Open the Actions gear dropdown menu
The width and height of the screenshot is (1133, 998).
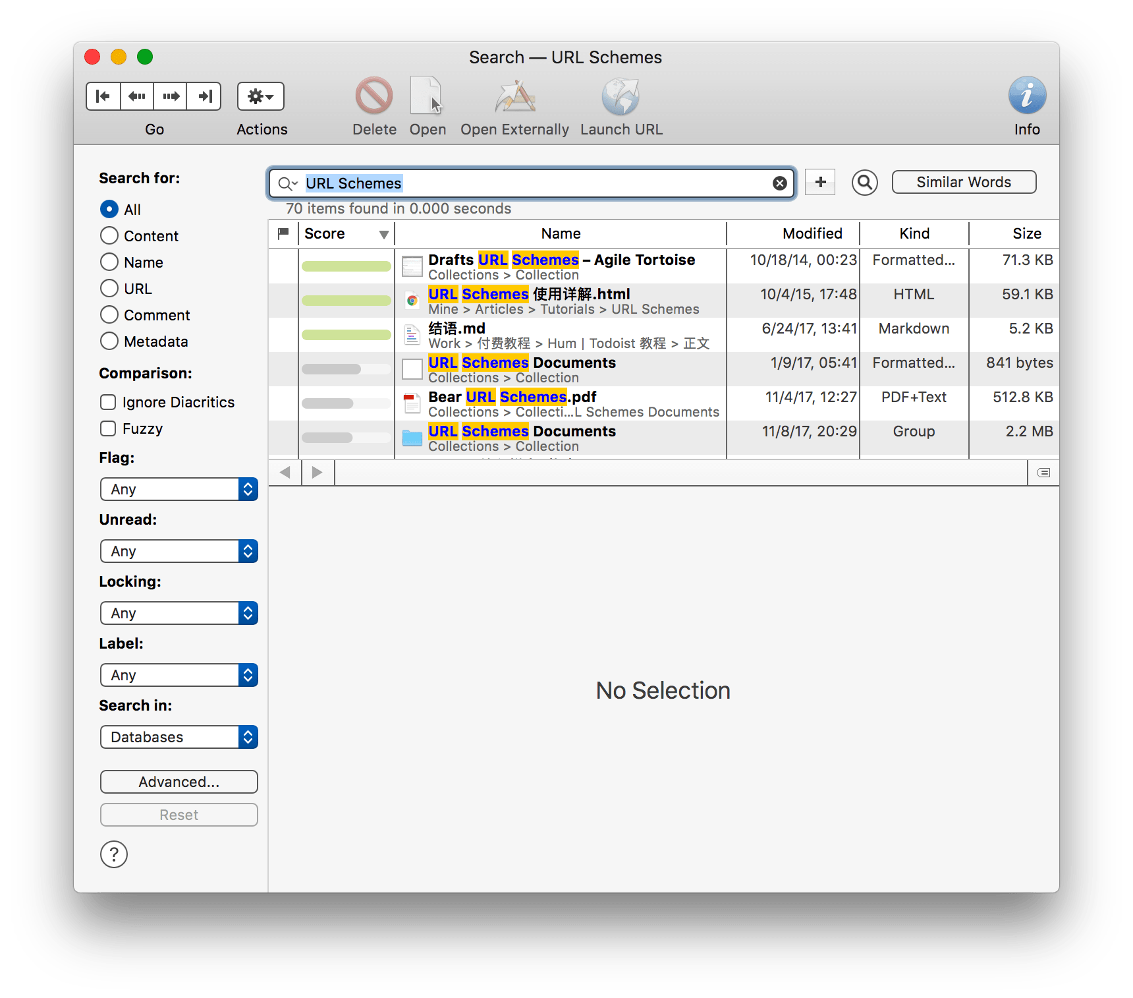[261, 96]
